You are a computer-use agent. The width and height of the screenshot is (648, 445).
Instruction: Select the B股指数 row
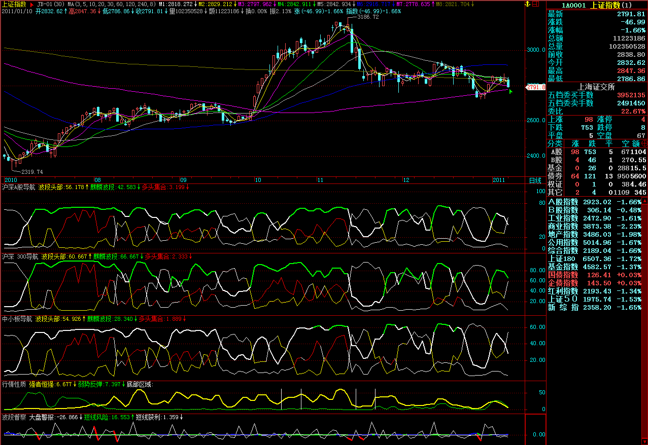point(595,210)
